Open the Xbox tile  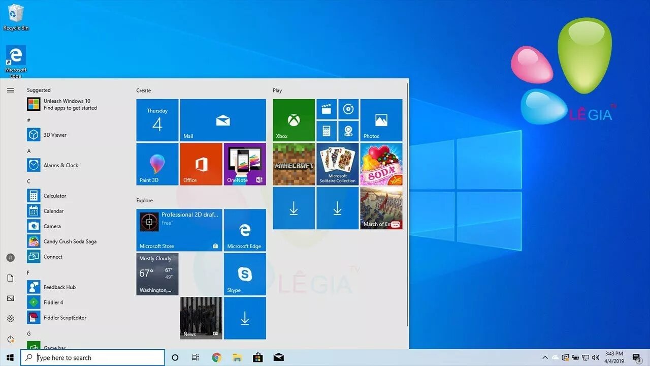tap(294, 120)
